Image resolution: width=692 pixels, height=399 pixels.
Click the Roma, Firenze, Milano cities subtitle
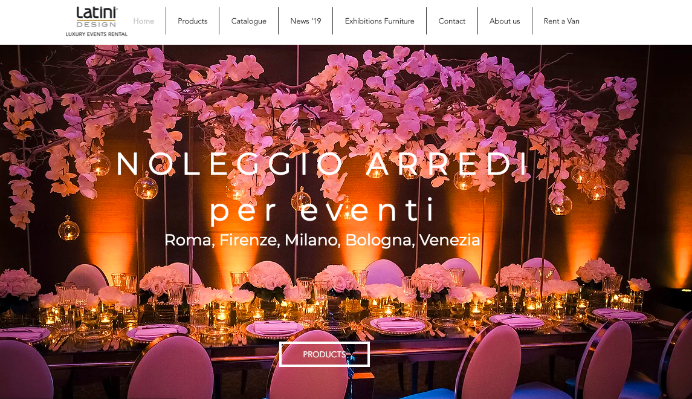point(322,240)
